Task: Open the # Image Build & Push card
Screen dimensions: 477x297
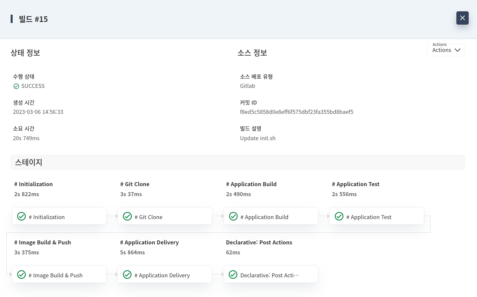Action: click(59, 275)
